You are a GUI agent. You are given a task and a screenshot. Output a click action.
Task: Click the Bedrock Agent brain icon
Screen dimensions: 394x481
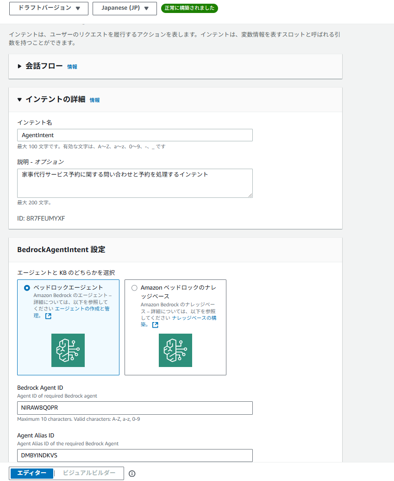pos(68,350)
